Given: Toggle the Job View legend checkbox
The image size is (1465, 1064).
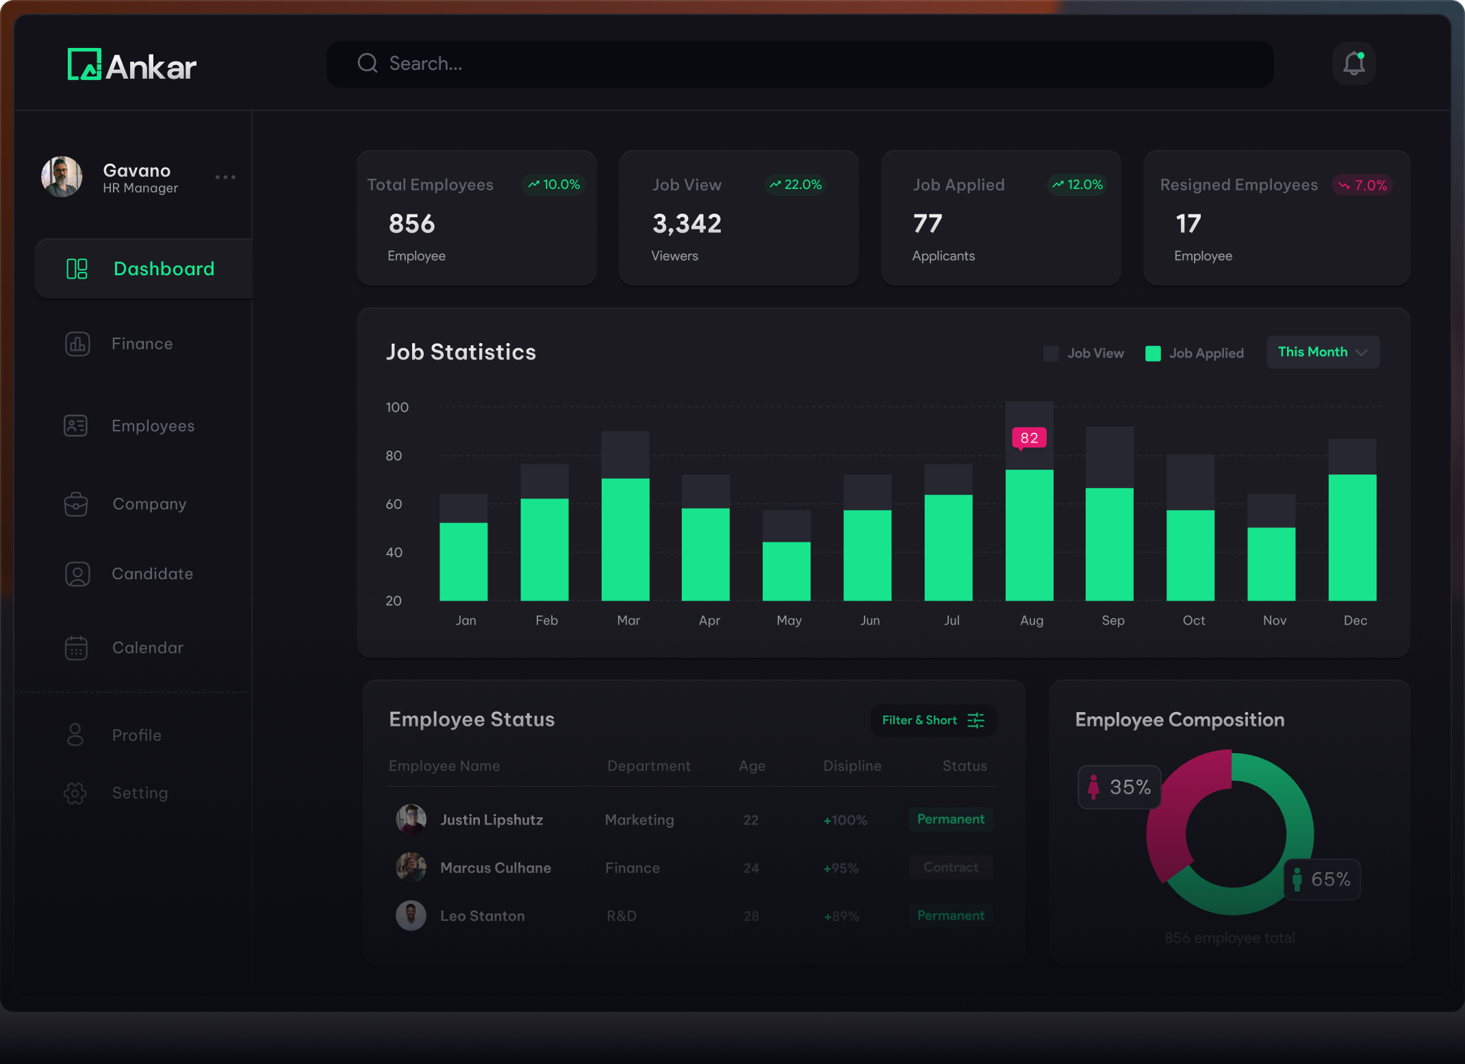Looking at the screenshot, I should [x=1050, y=353].
